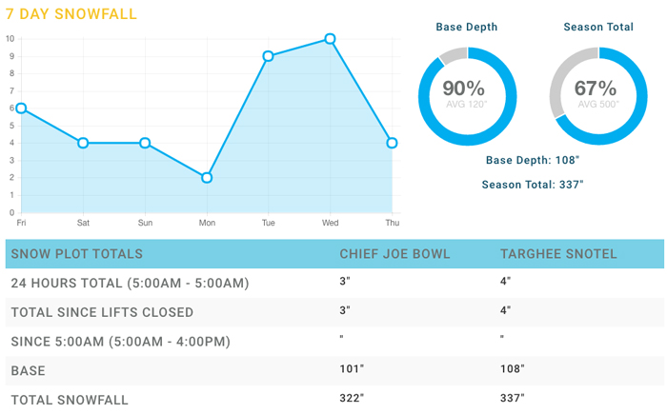Image resolution: width=667 pixels, height=414 pixels.
Task: Click the Base Depth 90% donut chart
Action: coord(467,96)
